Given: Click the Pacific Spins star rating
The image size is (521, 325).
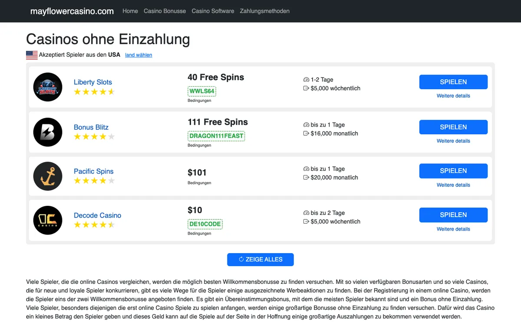Looking at the screenshot, I should coord(94,181).
